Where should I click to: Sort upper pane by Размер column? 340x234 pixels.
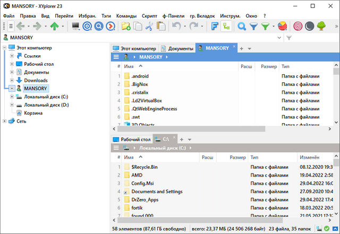[269, 67]
